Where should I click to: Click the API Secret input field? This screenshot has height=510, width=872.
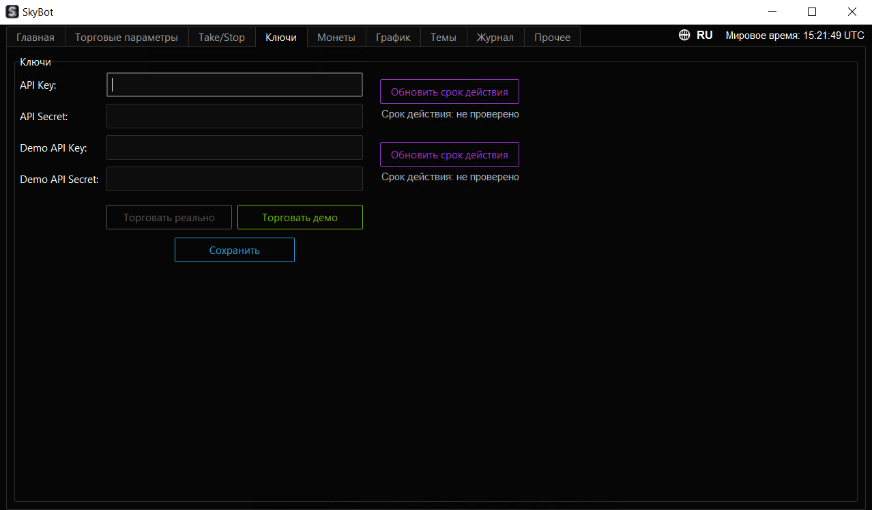tap(235, 116)
